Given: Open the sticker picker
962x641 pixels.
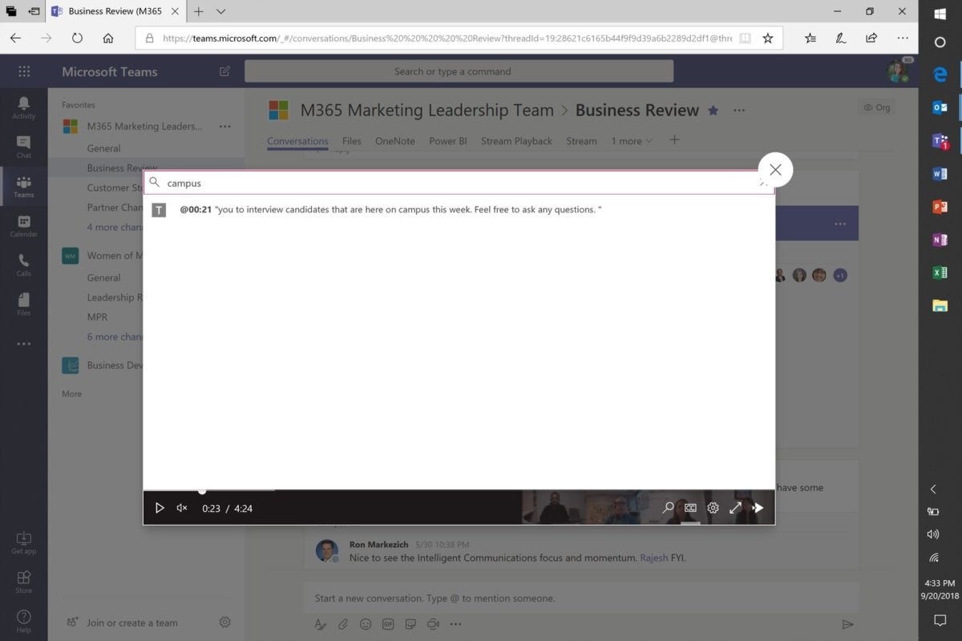Looking at the screenshot, I should tap(410, 624).
